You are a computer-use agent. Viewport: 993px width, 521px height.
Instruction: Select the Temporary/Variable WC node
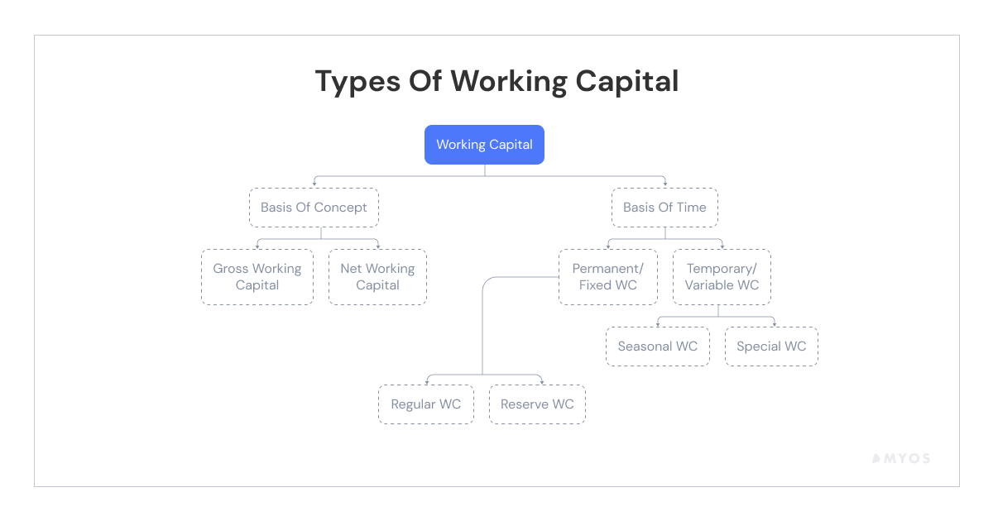point(722,277)
